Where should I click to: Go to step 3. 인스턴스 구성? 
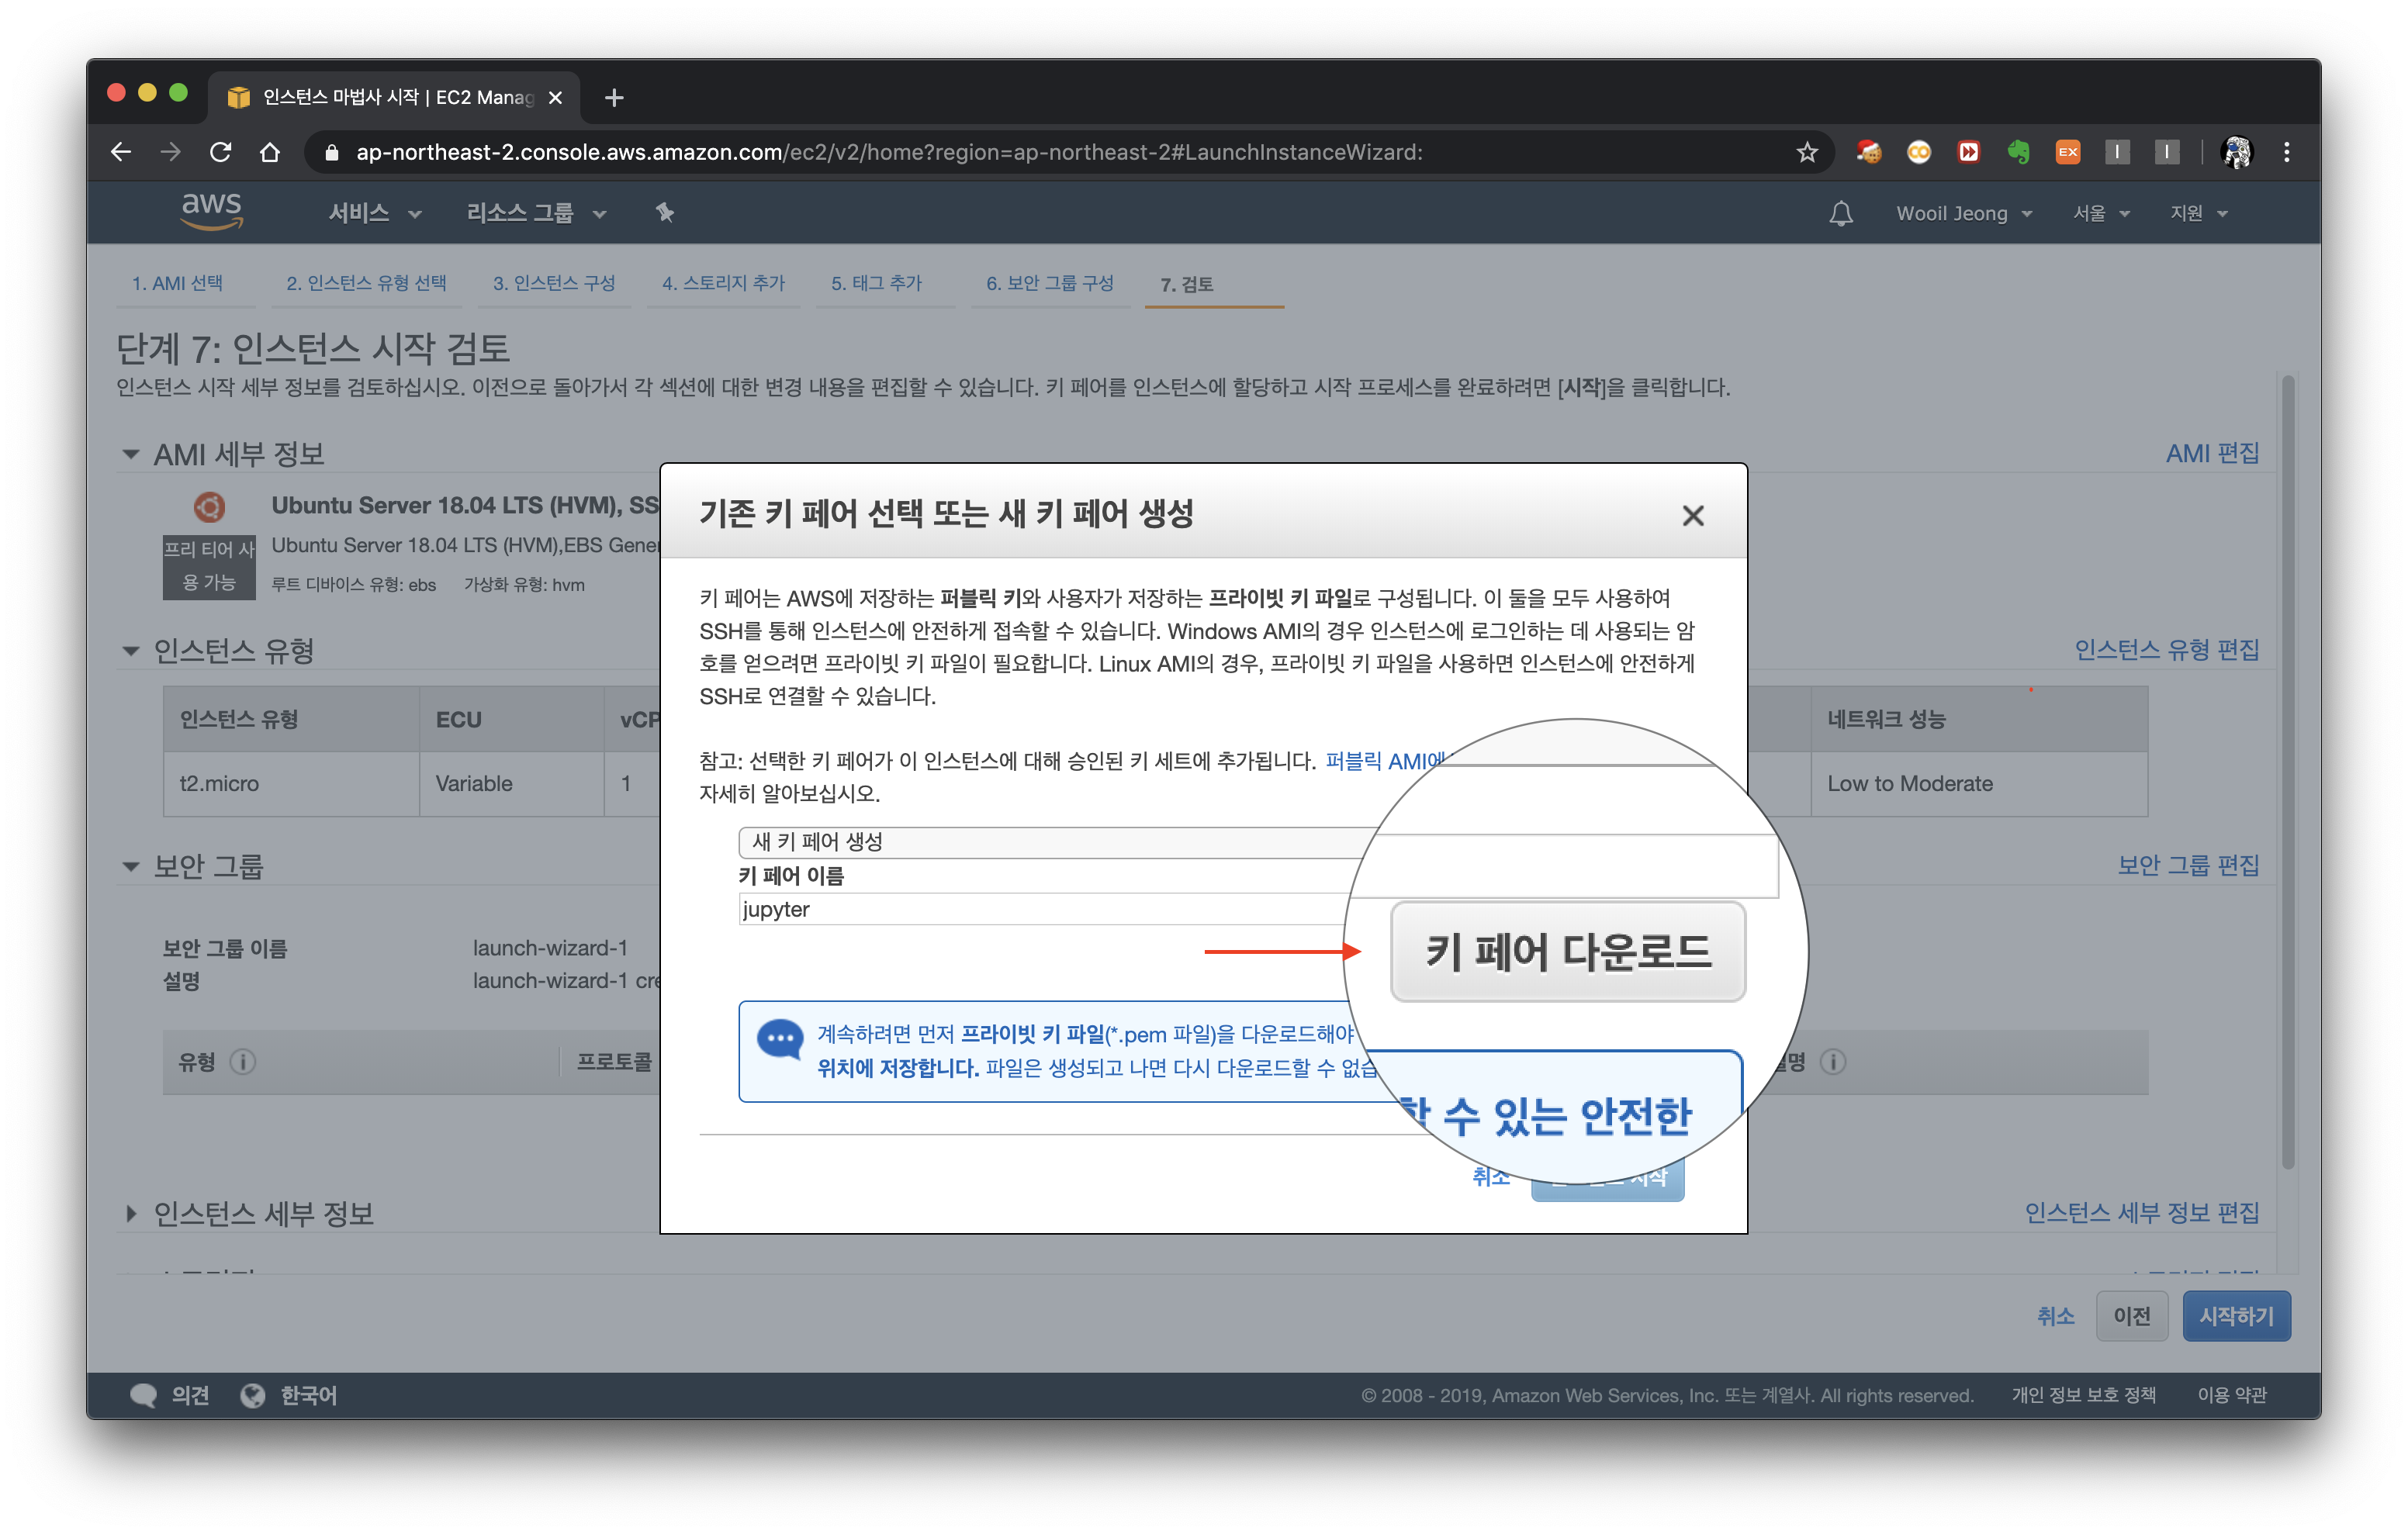(x=553, y=284)
